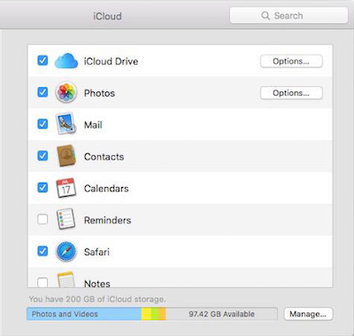This screenshot has height=336, width=354.
Task: Click the Calendars icon showing 17
Action: click(66, 188)
